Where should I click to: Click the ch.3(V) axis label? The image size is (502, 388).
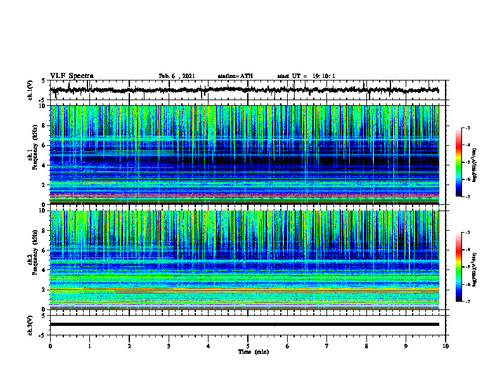(30, 326)
